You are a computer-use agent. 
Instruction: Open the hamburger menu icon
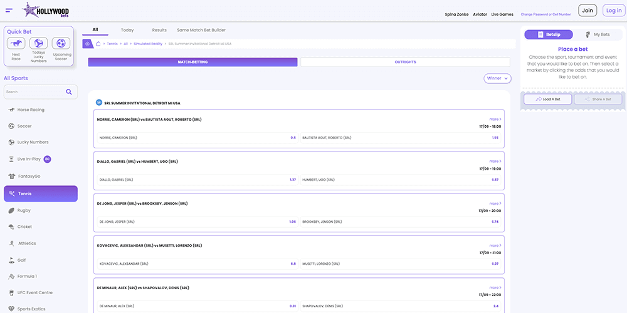pos(9,10)
